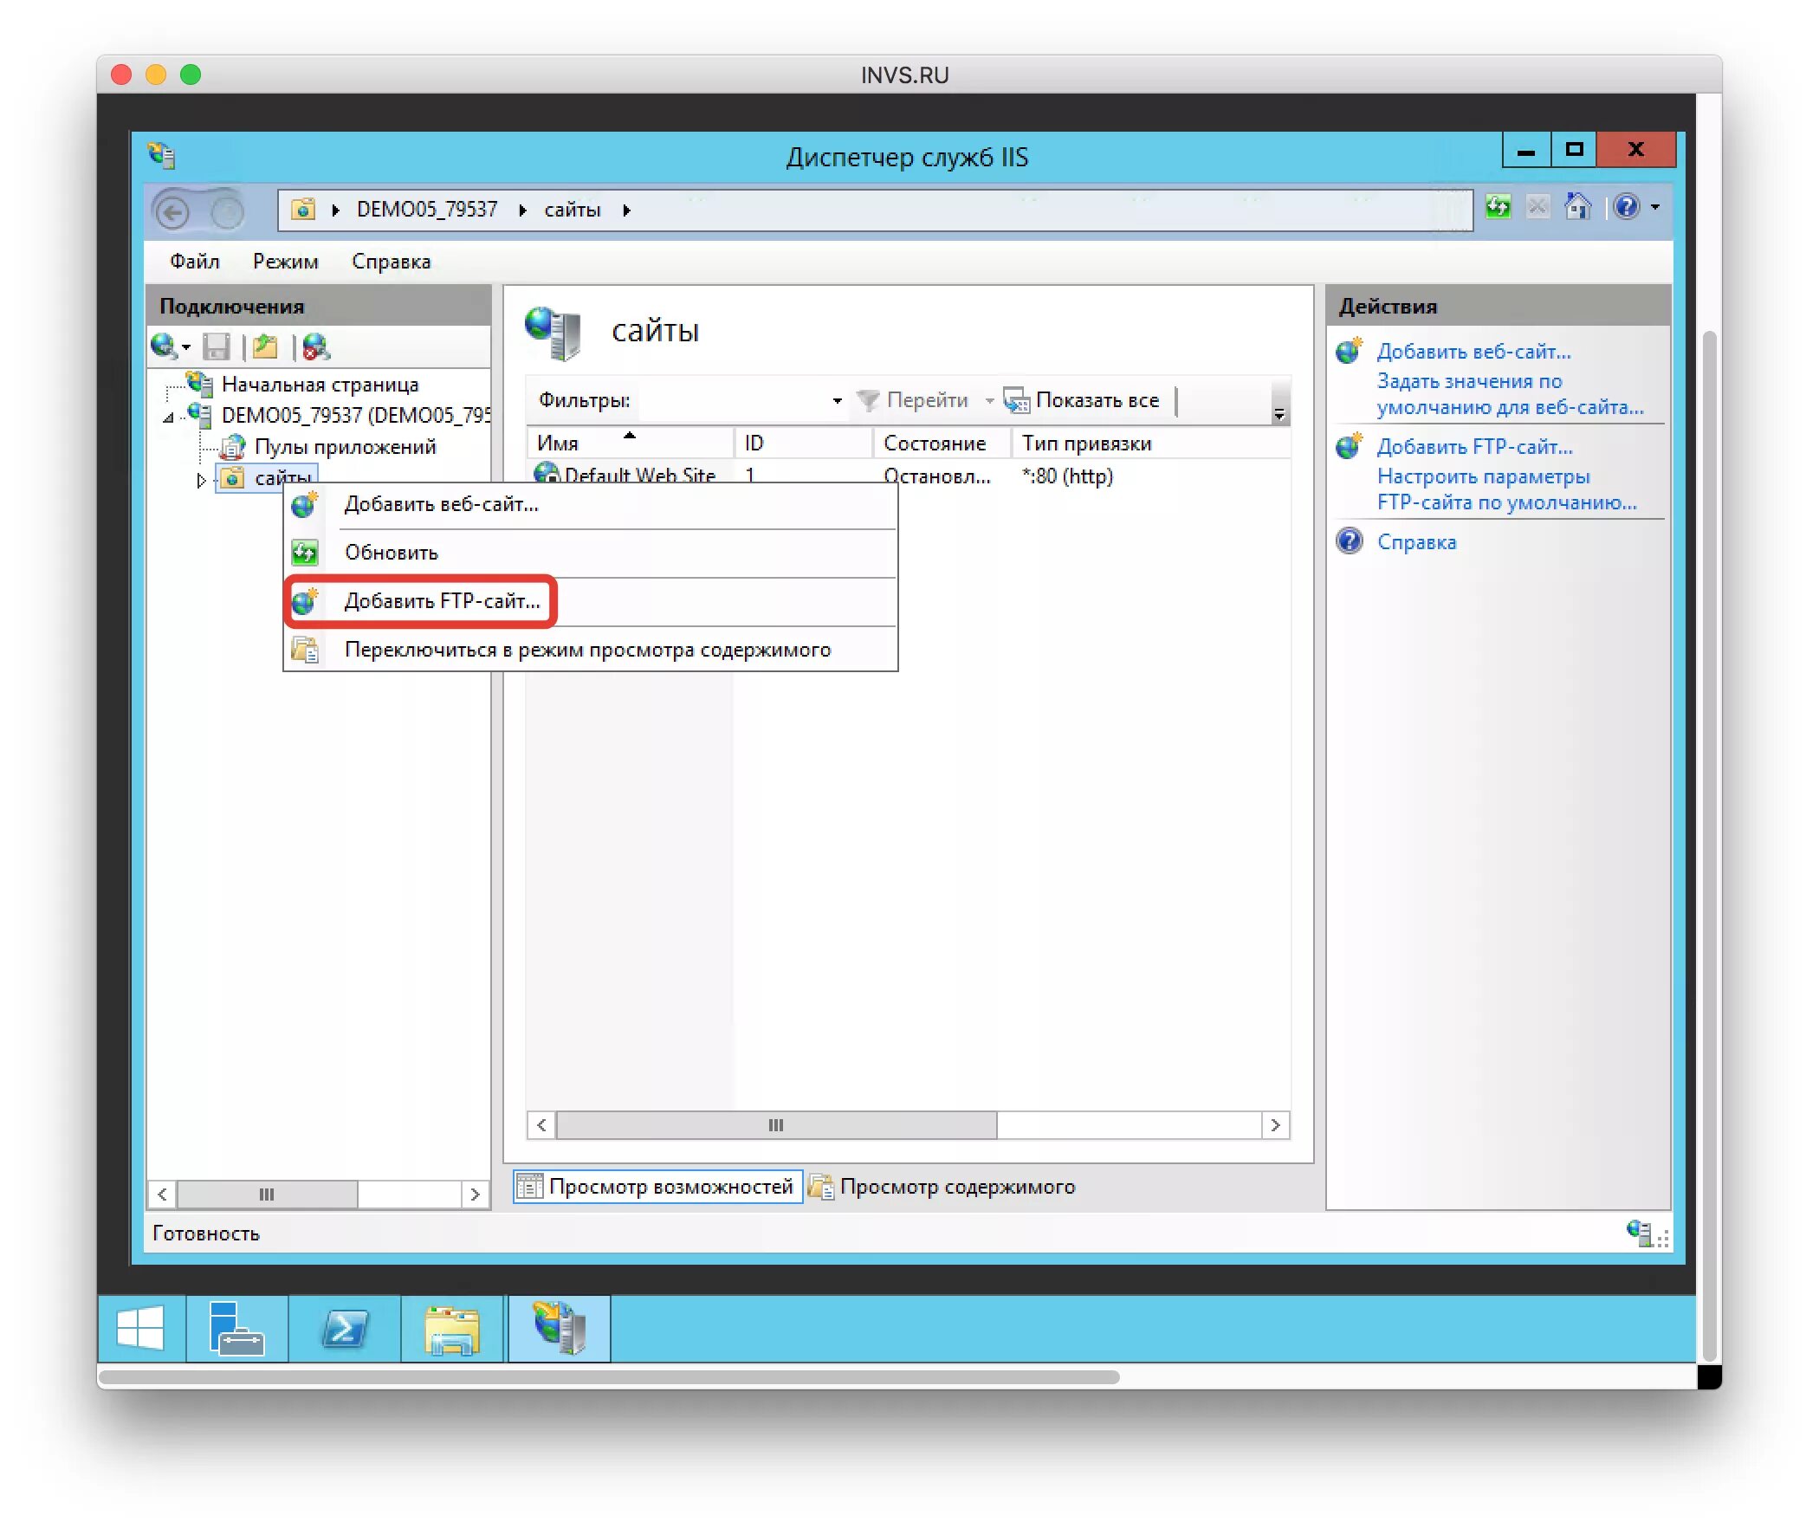1819x1528 pixels.
Task: Click the refresh page icon near address bar
Action: 1498,208
